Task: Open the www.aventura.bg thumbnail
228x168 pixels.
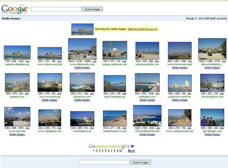Action: 50,82
